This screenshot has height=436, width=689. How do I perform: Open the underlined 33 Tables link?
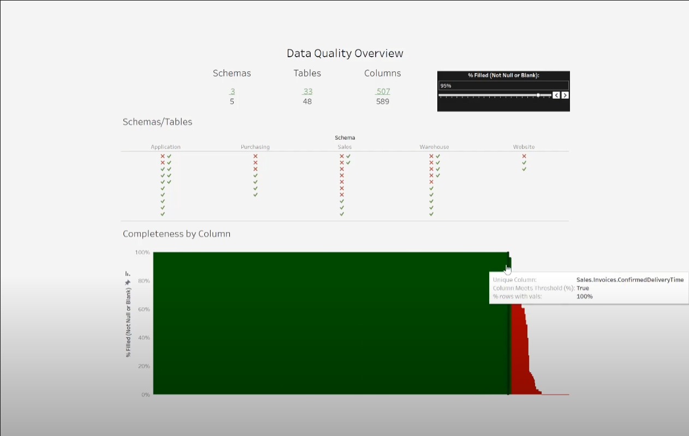pos(307,91)
